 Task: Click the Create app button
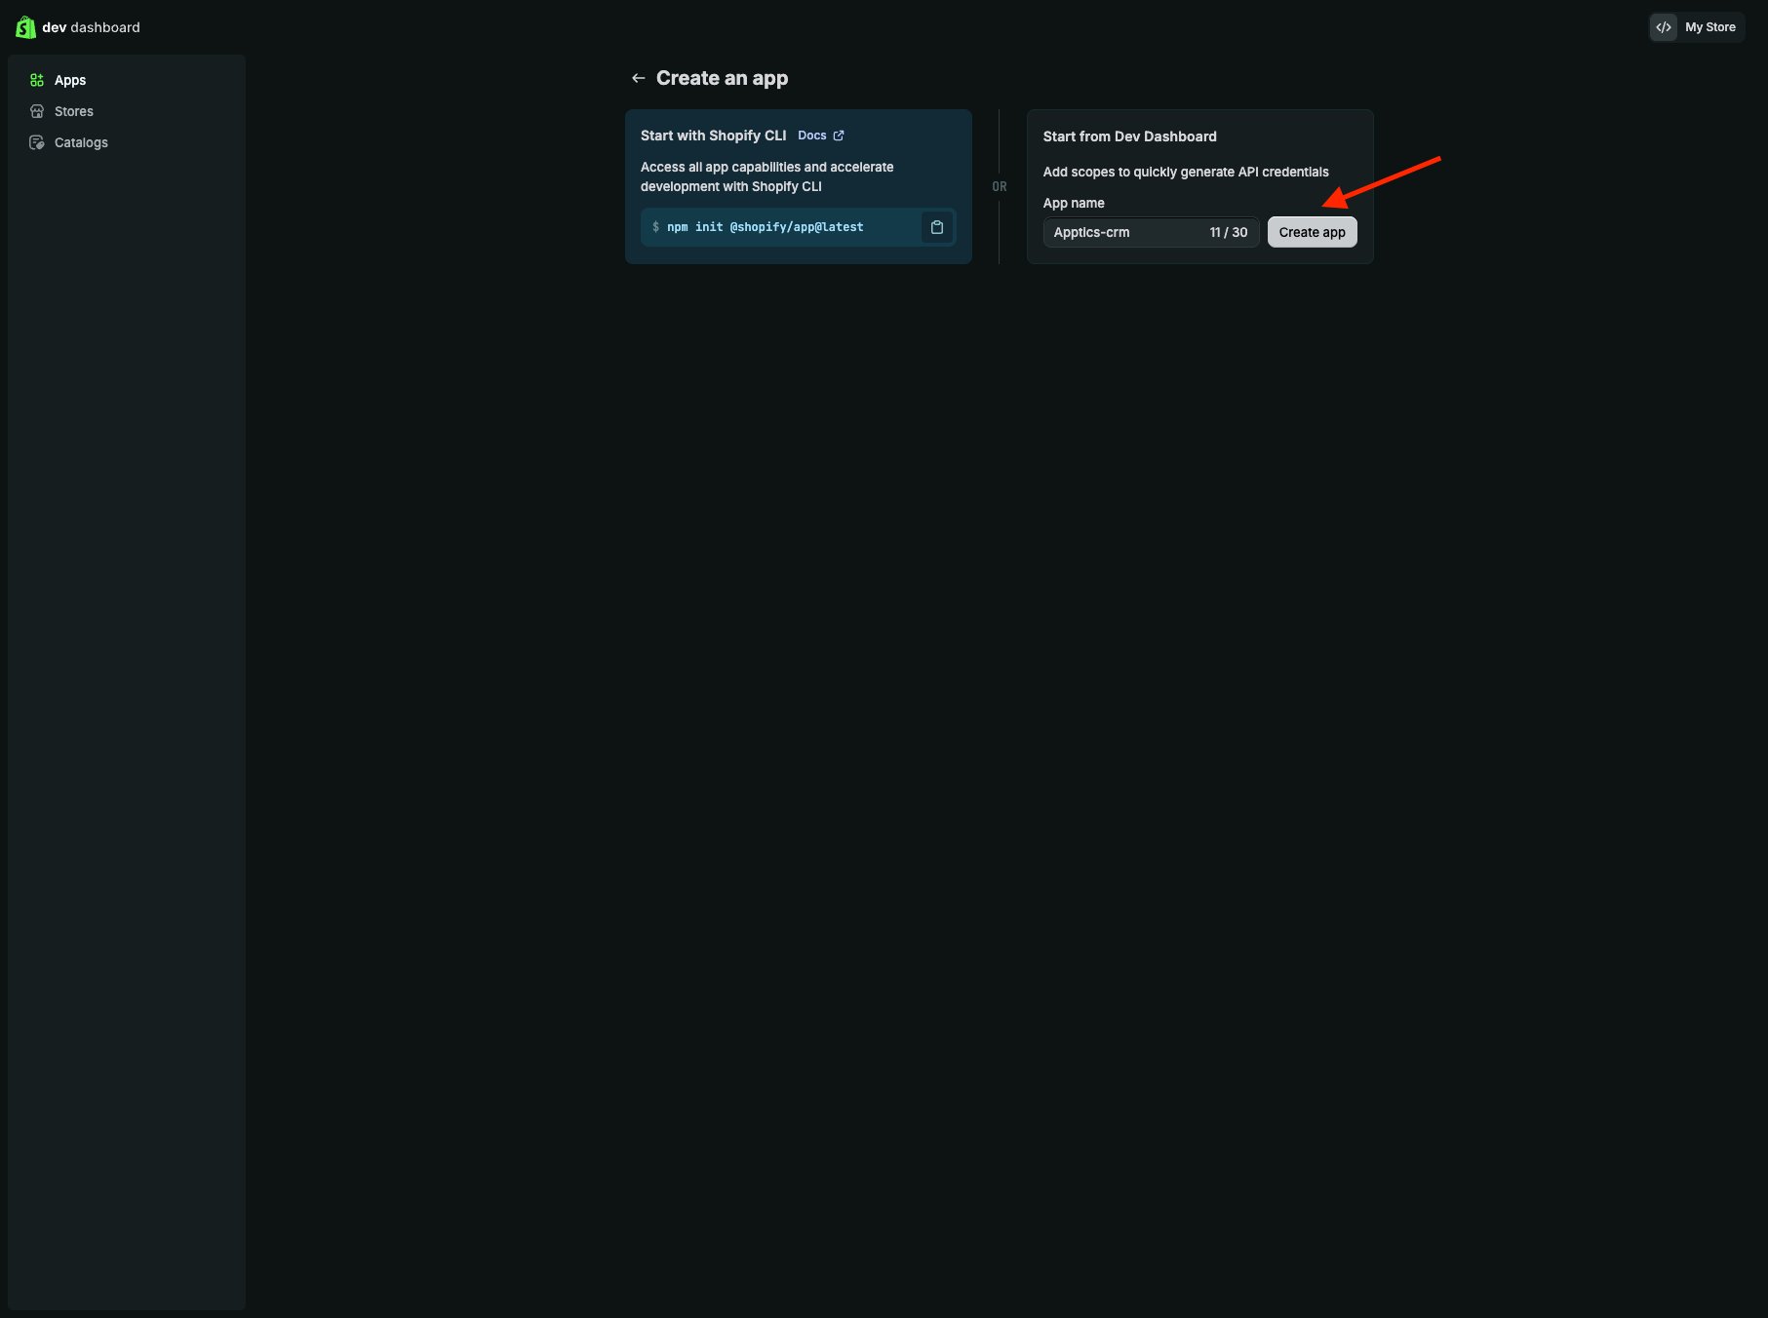[x=1312, y=232]
